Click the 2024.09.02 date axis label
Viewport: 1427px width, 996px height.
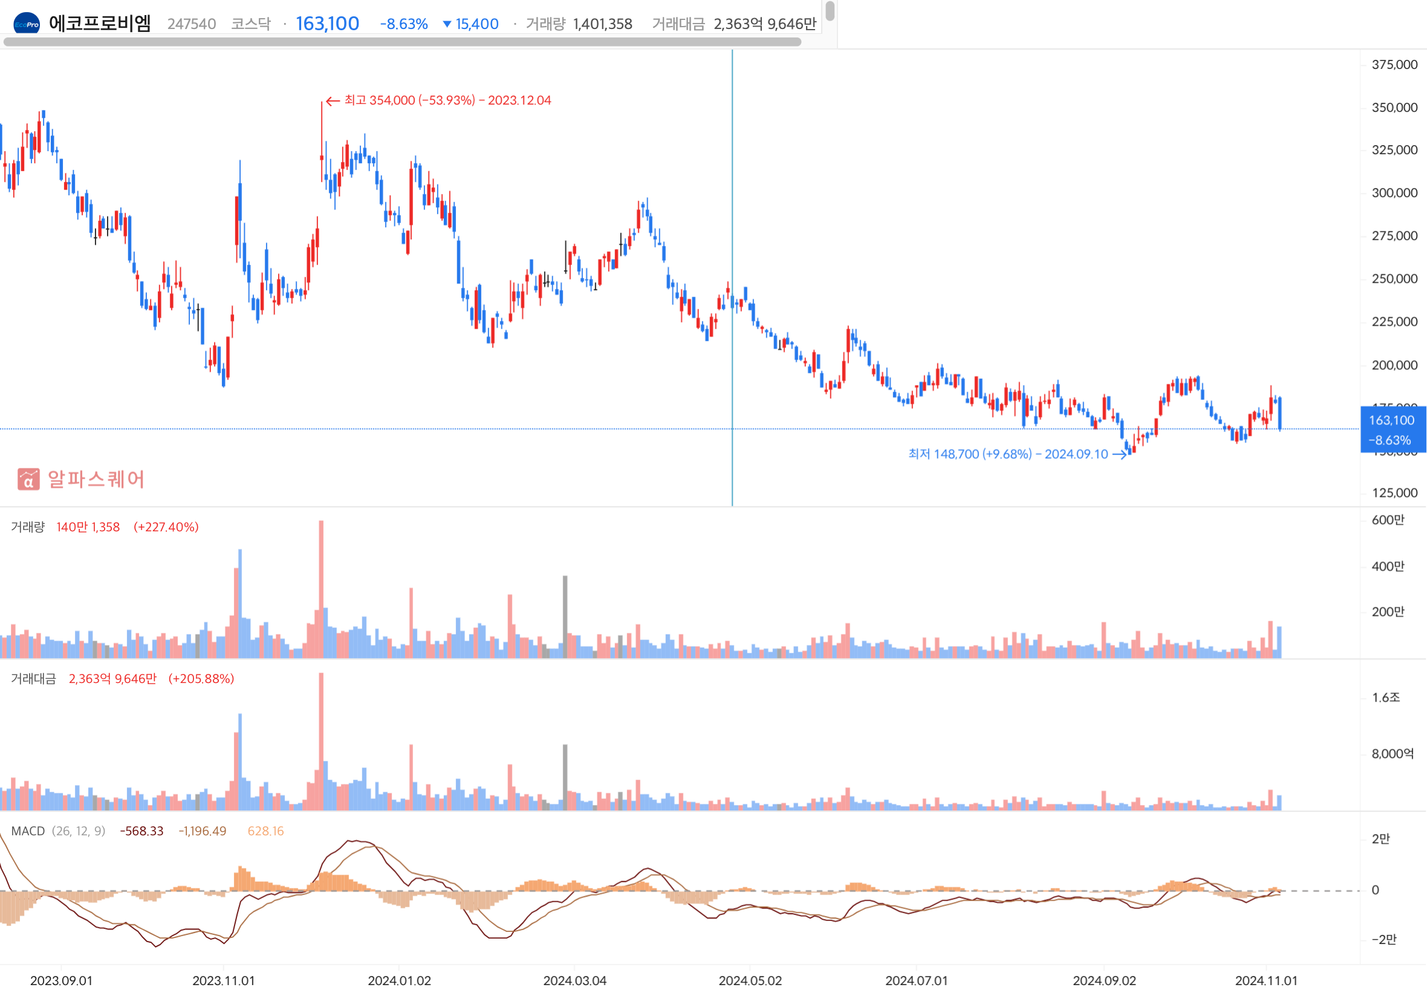click(1104, 980)
